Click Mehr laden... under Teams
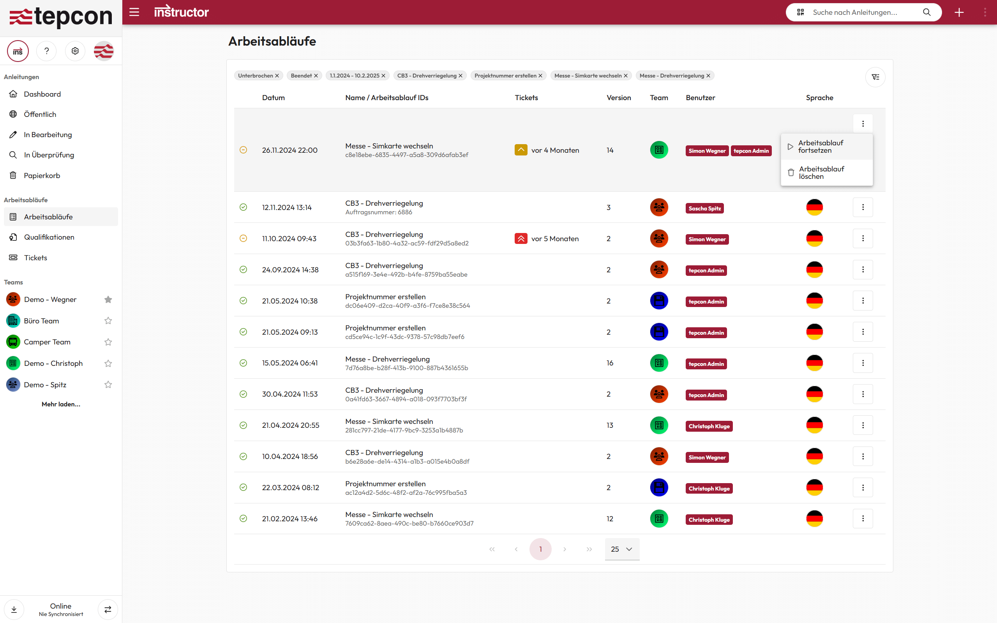Viewport: 997px width, 623px height. tap(61, 404)
